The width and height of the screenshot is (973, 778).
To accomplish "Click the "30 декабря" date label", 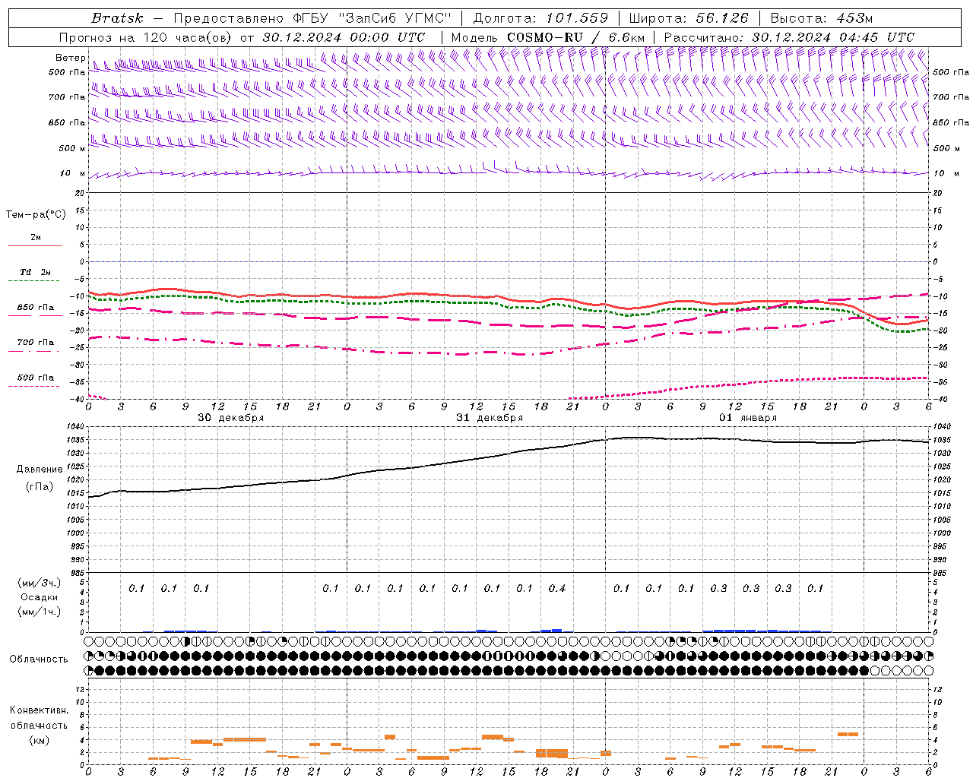I will tap(231, 418).
